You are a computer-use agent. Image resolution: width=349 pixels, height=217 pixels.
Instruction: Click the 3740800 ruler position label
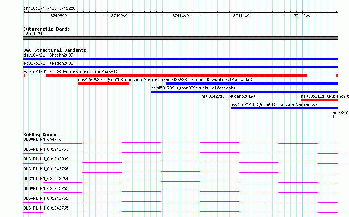click(x=58, y=16)
